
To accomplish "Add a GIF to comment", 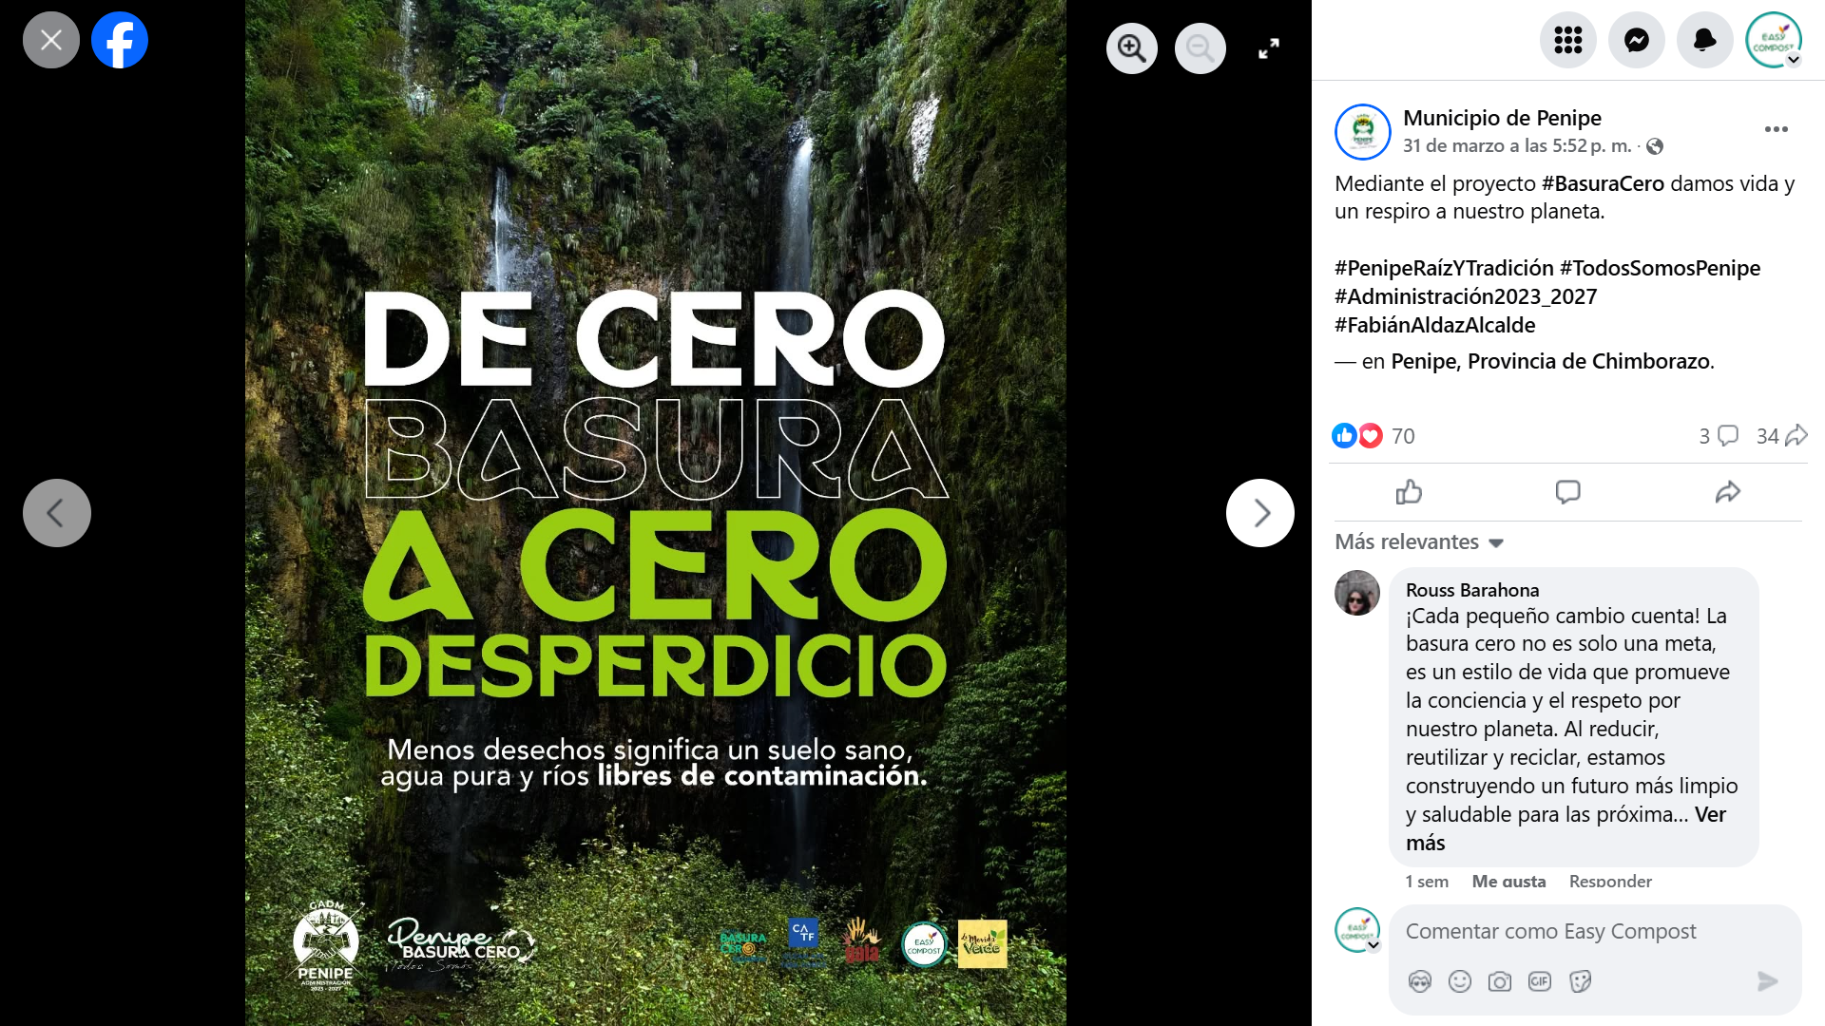I will point(1539,981).
